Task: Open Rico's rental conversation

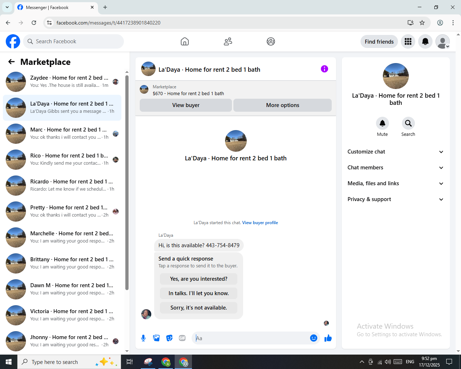Action: [62, 160]
